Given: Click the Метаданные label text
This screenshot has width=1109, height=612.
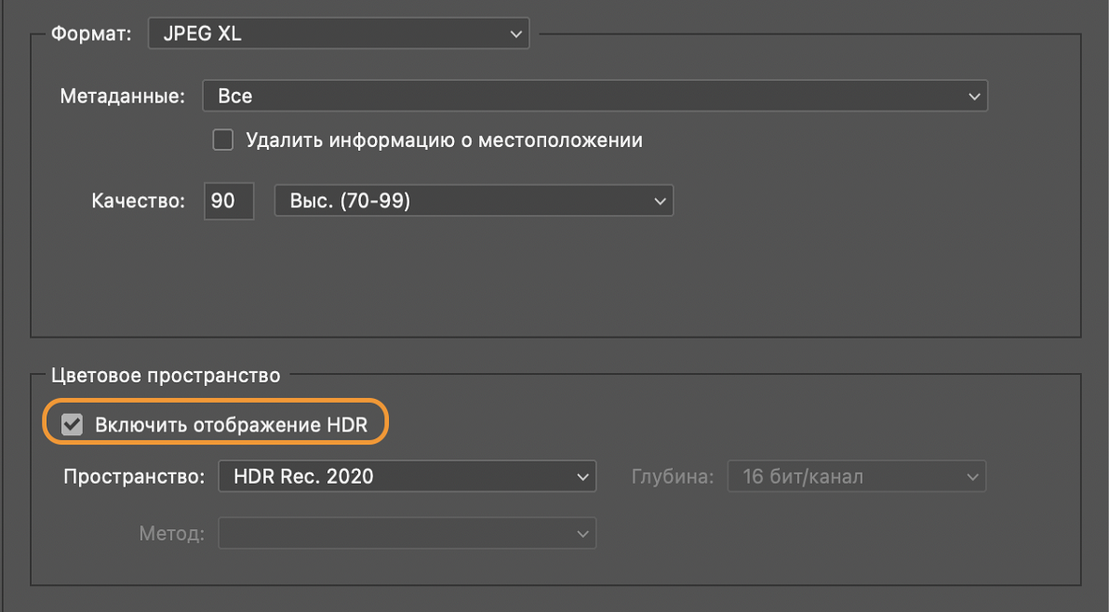Looking at the screenshot, I should [x=122, y=95].
